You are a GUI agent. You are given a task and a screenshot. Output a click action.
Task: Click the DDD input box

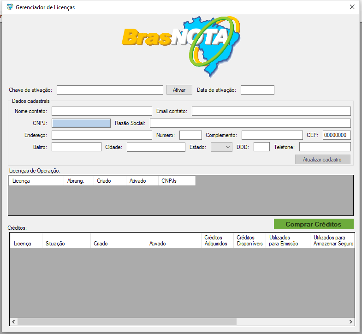tap(261, 147)
